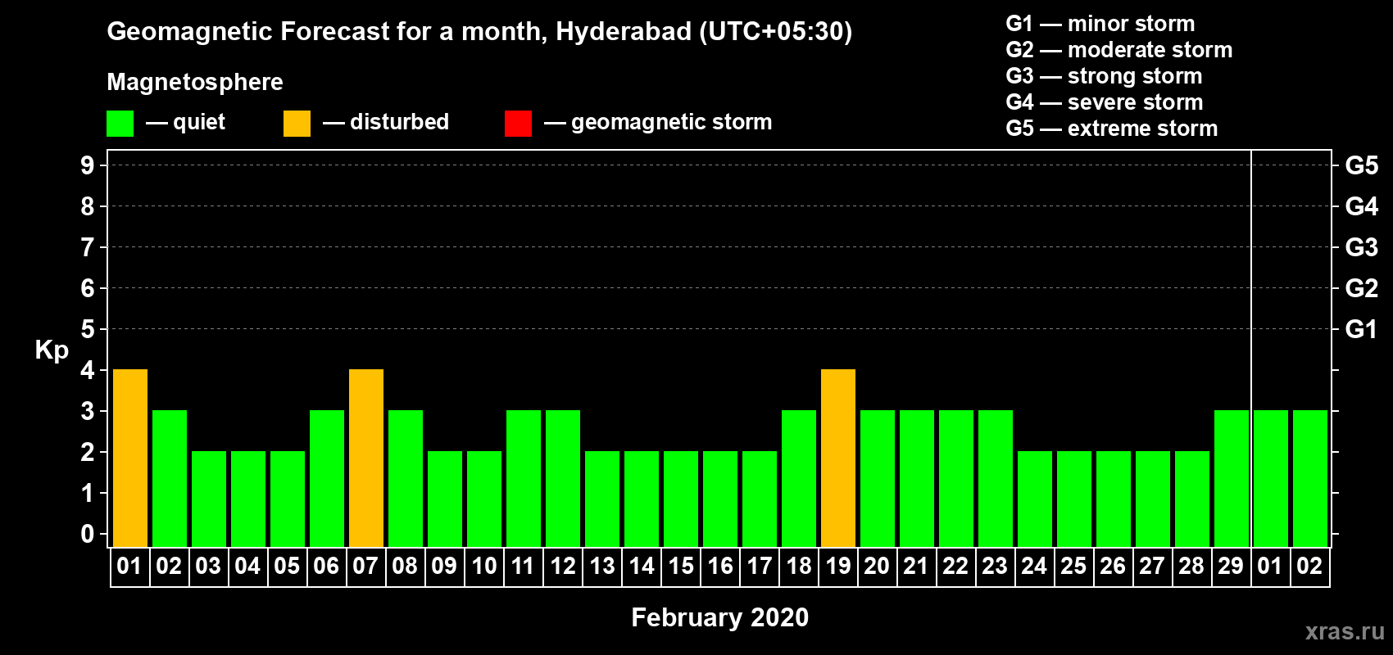Click the G5 label on right axis
This screenshot has width=1393, height=655.
coord(1361,165)
